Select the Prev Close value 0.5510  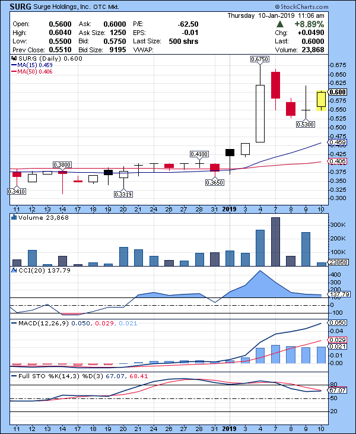tap(60, 50)
